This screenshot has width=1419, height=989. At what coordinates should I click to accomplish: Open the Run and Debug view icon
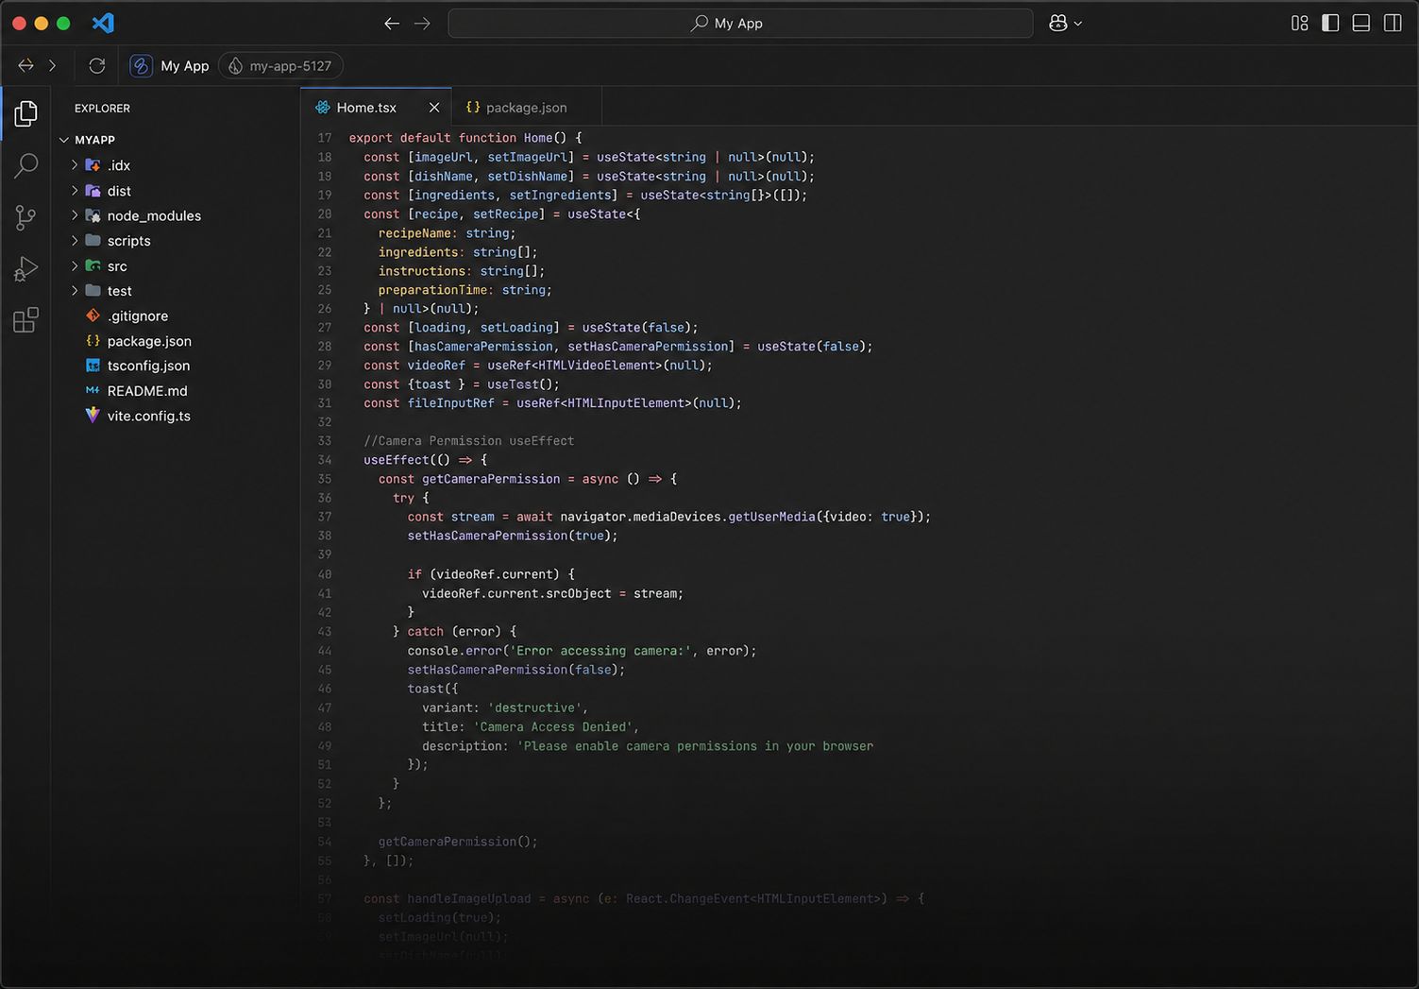pos(25,269)
